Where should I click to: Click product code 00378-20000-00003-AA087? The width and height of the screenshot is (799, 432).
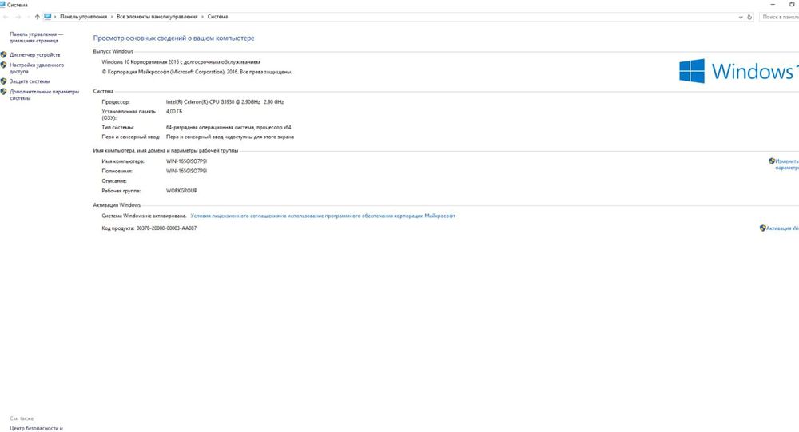point(166,228)
